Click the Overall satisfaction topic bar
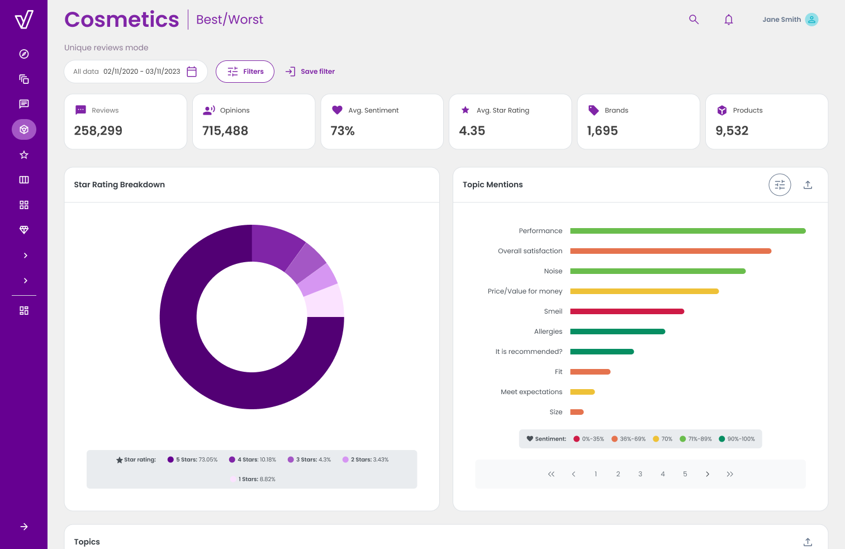 671,251
